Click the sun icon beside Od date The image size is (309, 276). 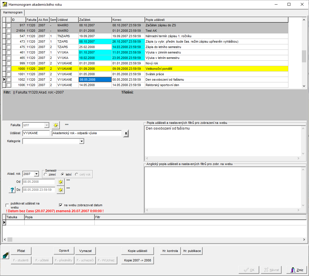[x=61, y=182]
